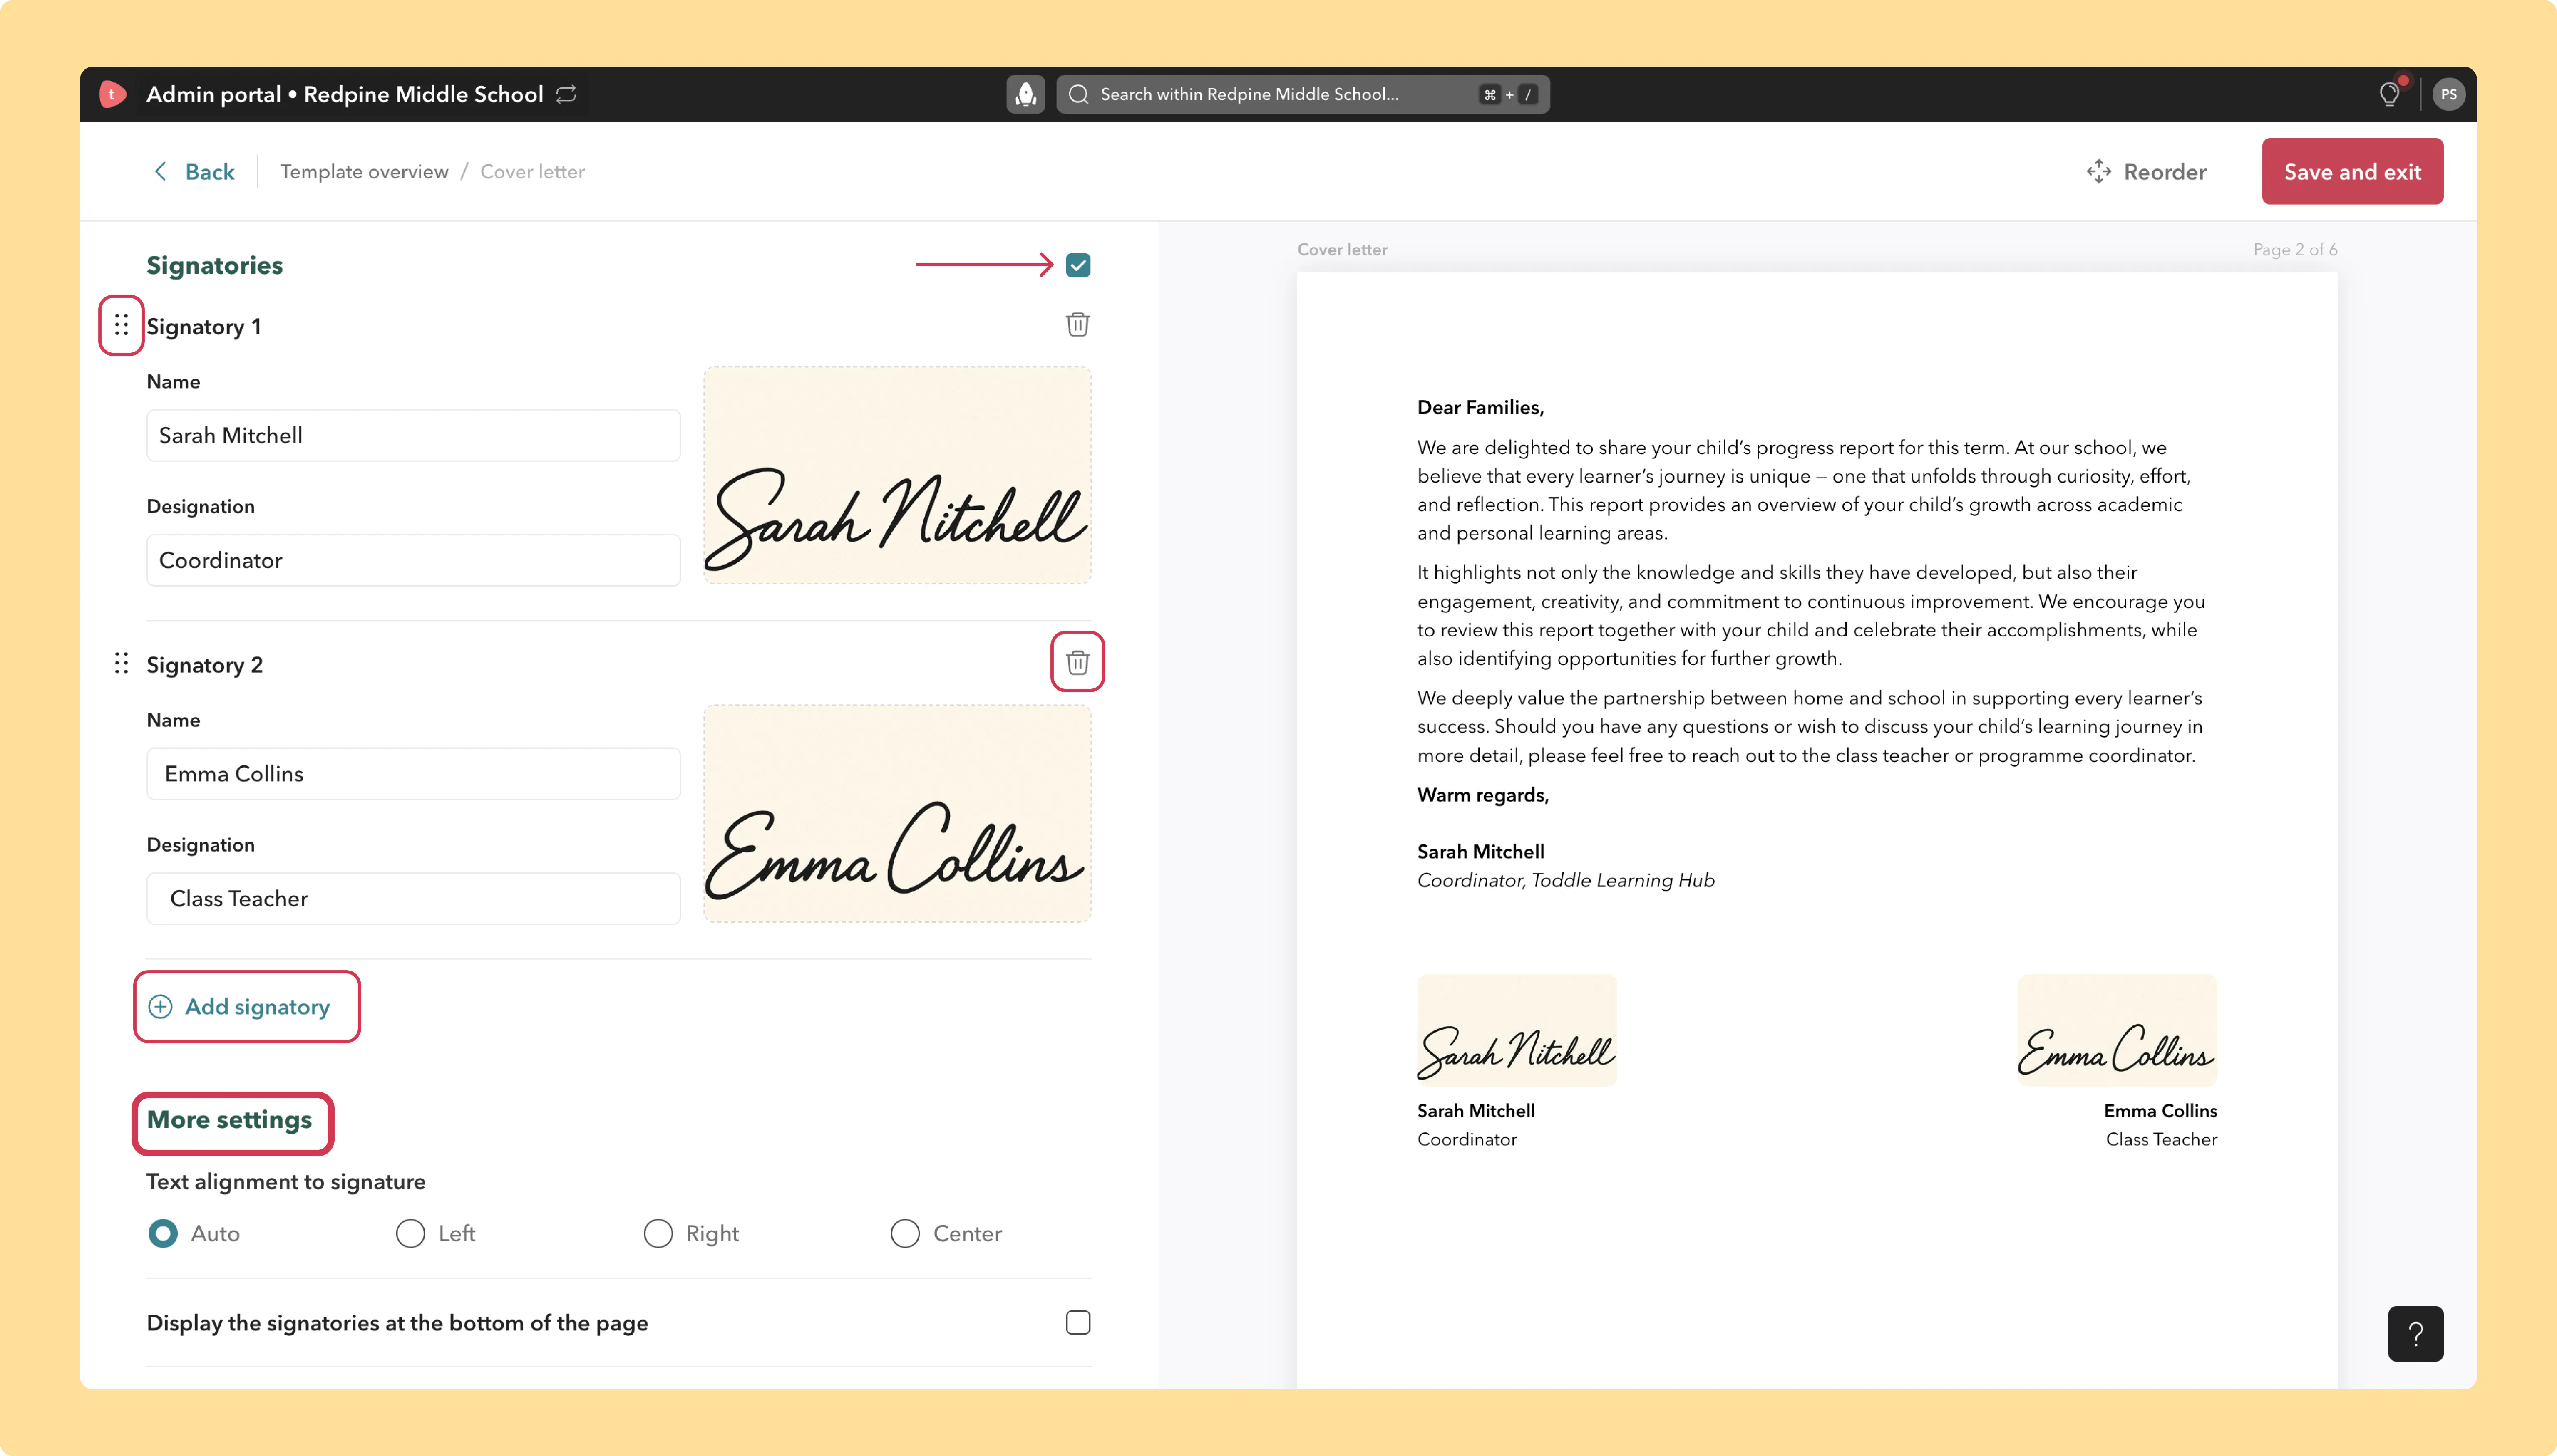Click Add signatory button text
The width and height of the screenshot is (2557, 1456).
point(257,1007)
